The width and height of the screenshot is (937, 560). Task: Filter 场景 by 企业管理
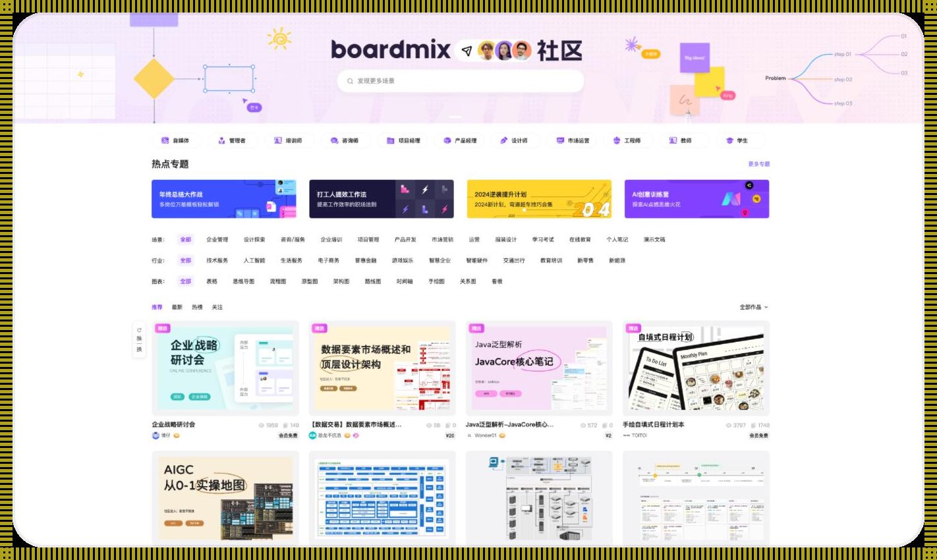(217, 240)
